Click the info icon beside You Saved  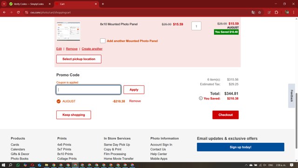click(x=201, y=98)
